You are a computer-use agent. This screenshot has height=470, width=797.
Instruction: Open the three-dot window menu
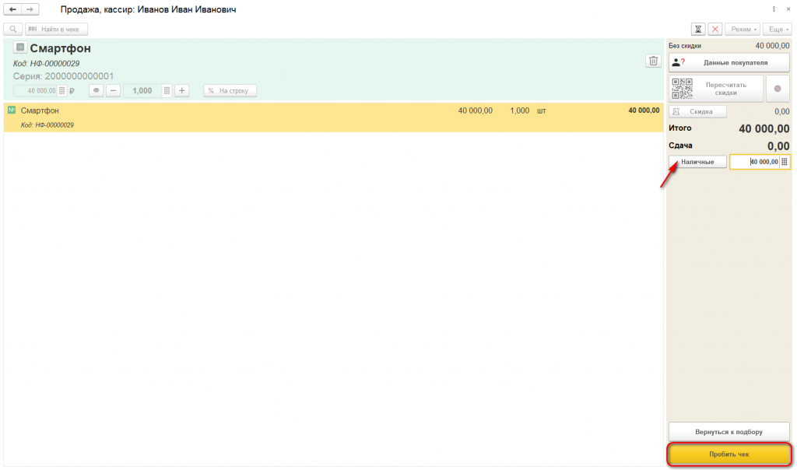coord(774,9)
